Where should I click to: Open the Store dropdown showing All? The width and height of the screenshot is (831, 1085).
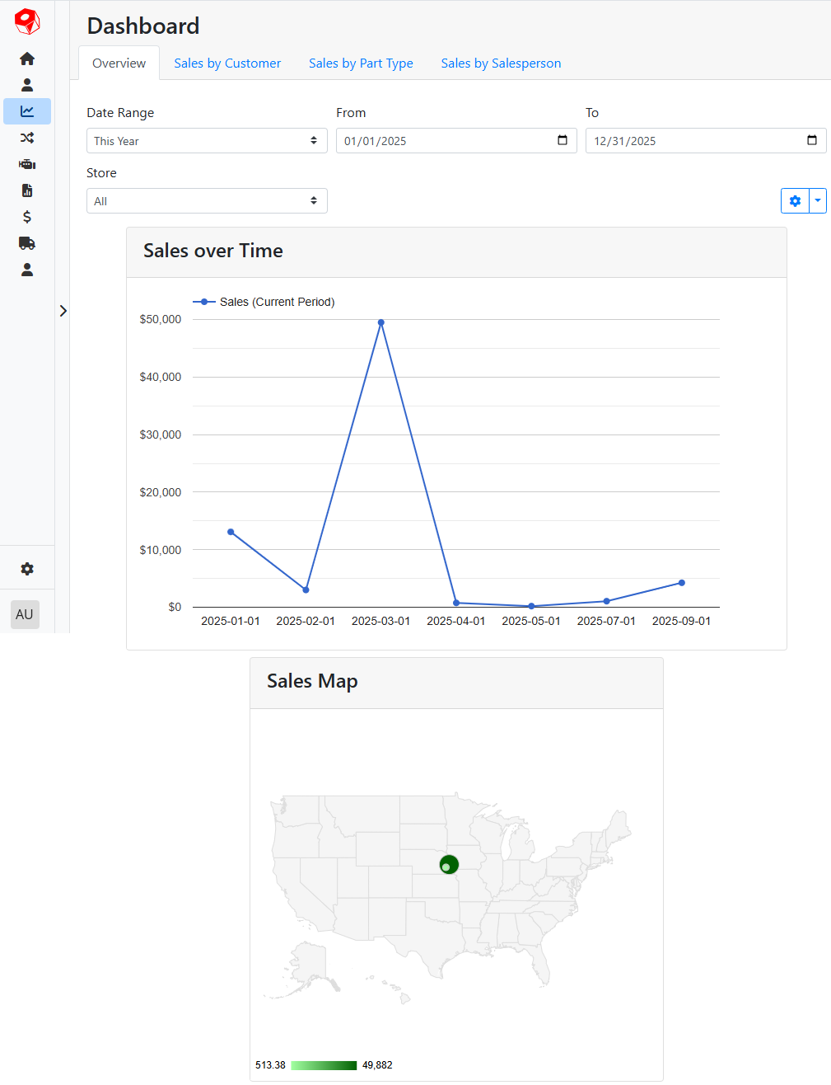206,200
